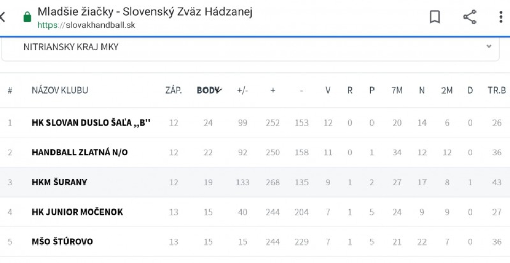
Task: Open the share icon
Action: (x=469, y=17)
